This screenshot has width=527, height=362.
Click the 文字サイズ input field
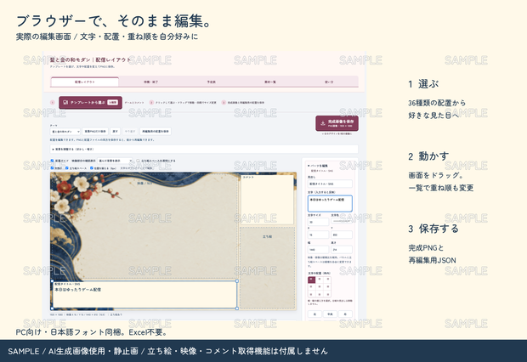318,222
